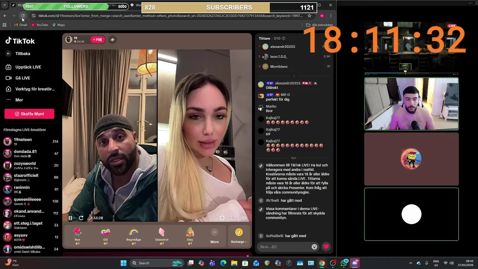This screenshot has width=478, height=269.
Task: Click the Skaffa Mynt button
Action: click(x=29, y=114)
